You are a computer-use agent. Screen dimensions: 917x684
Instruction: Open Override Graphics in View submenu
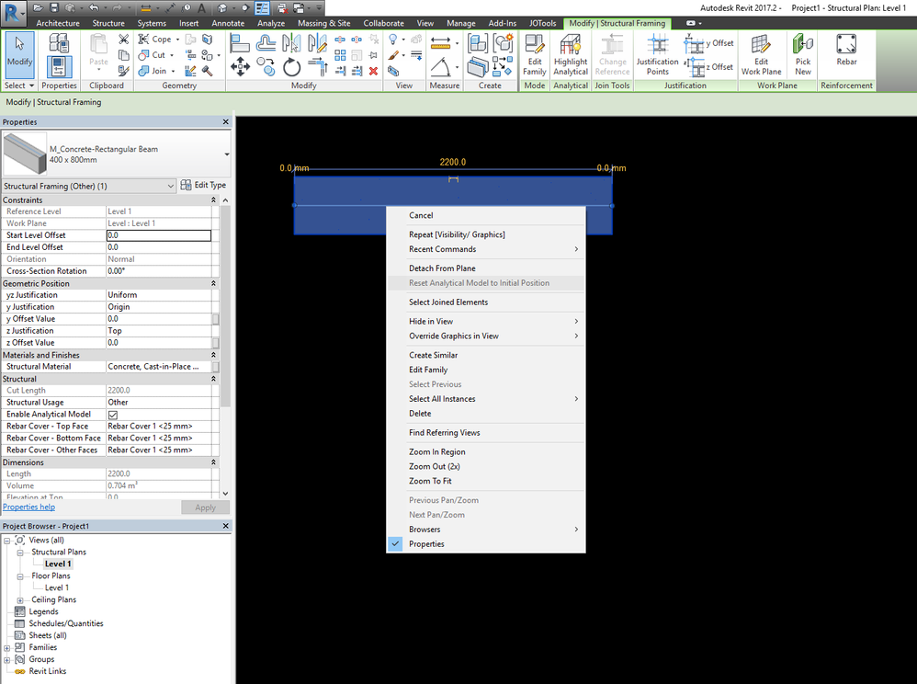[x=485, y=336]
